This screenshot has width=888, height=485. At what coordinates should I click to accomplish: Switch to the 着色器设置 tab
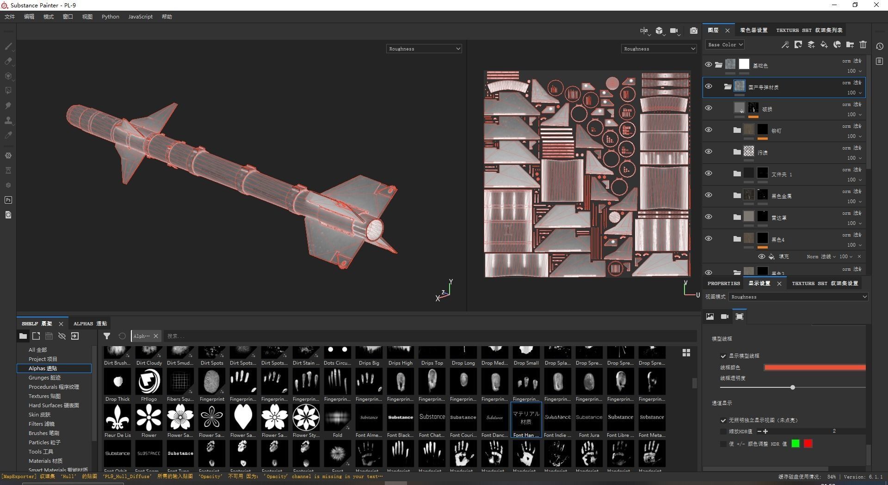tap(753, 30)
